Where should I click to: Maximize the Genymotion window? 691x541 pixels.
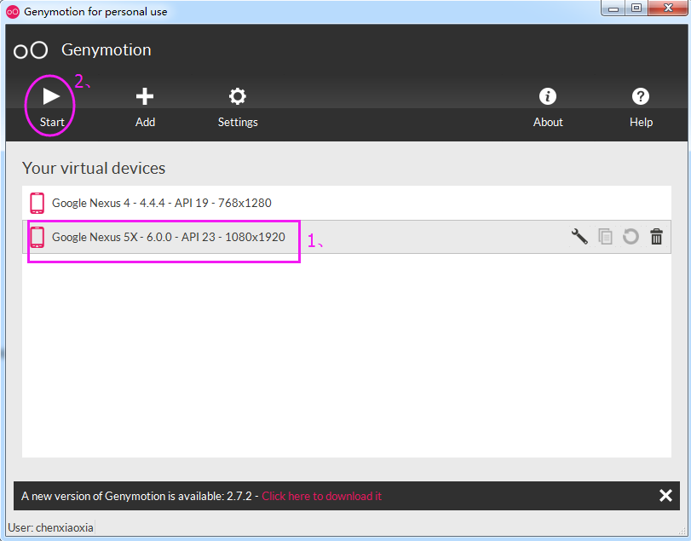coord(636,8)
